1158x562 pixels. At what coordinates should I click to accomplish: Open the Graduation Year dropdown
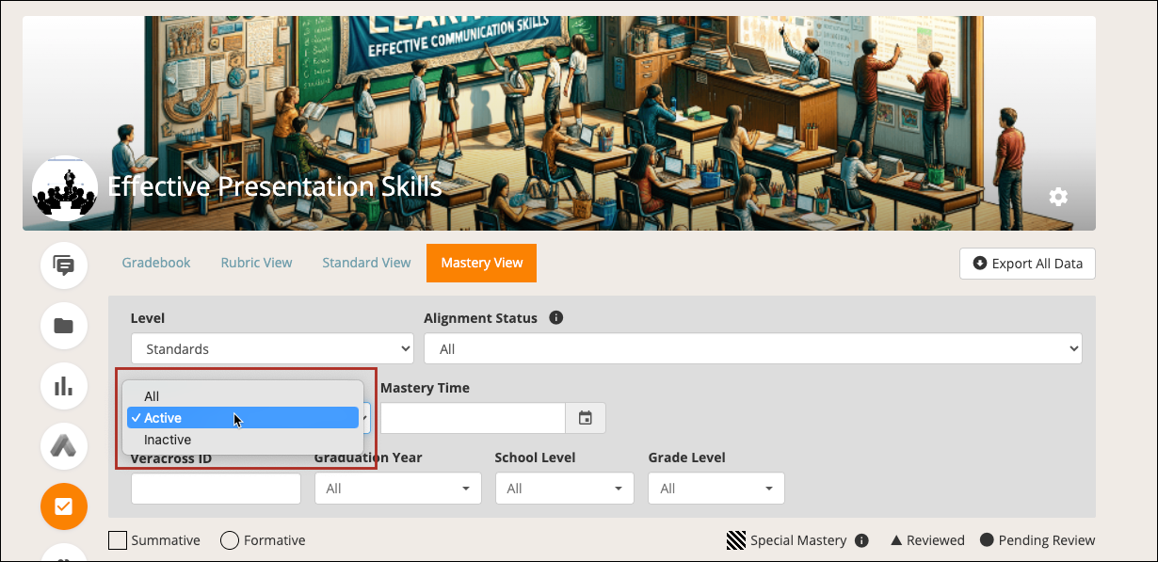click(x=397, y=489)
